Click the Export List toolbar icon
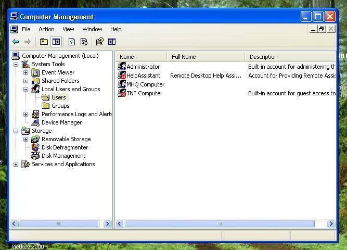The image size is (347, 250). [84, 42]
